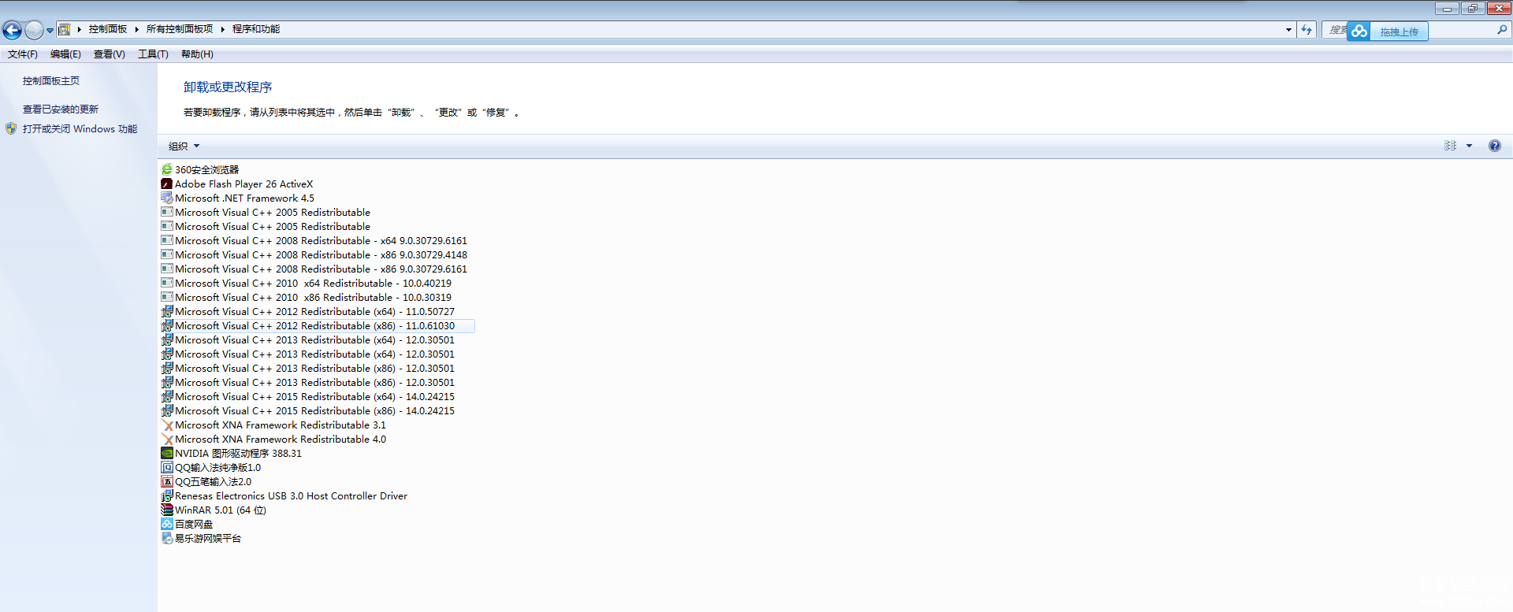This screenshot has height=612, width=1513.
Task: Click the 360安全浏览器 program icon
Action: (166, 169)
